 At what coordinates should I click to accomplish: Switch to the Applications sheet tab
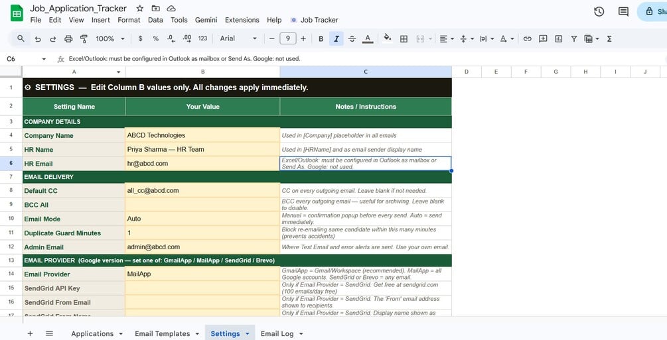click(x=92, y=333)
